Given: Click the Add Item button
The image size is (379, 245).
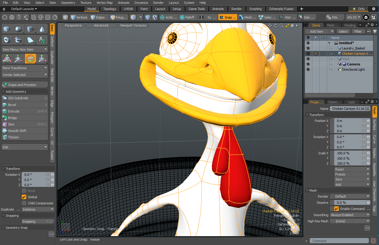Looking at the screenshot, I should (316, 32).
